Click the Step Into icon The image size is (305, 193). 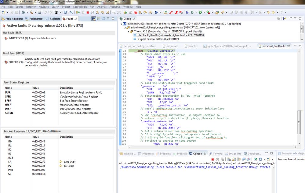[97, 12]
